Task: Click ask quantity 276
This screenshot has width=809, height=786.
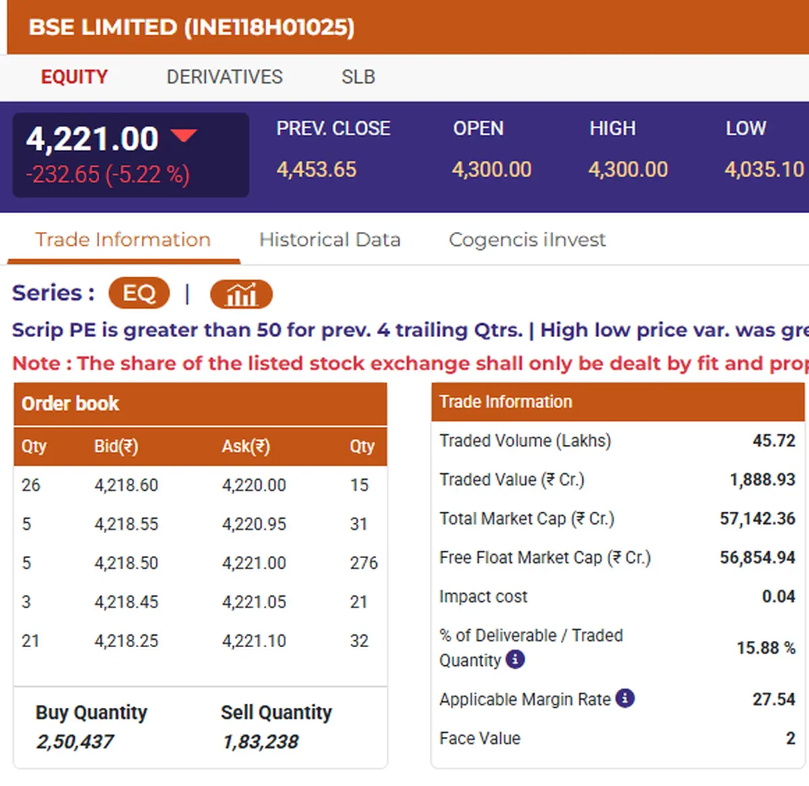Action: [364, 563]
